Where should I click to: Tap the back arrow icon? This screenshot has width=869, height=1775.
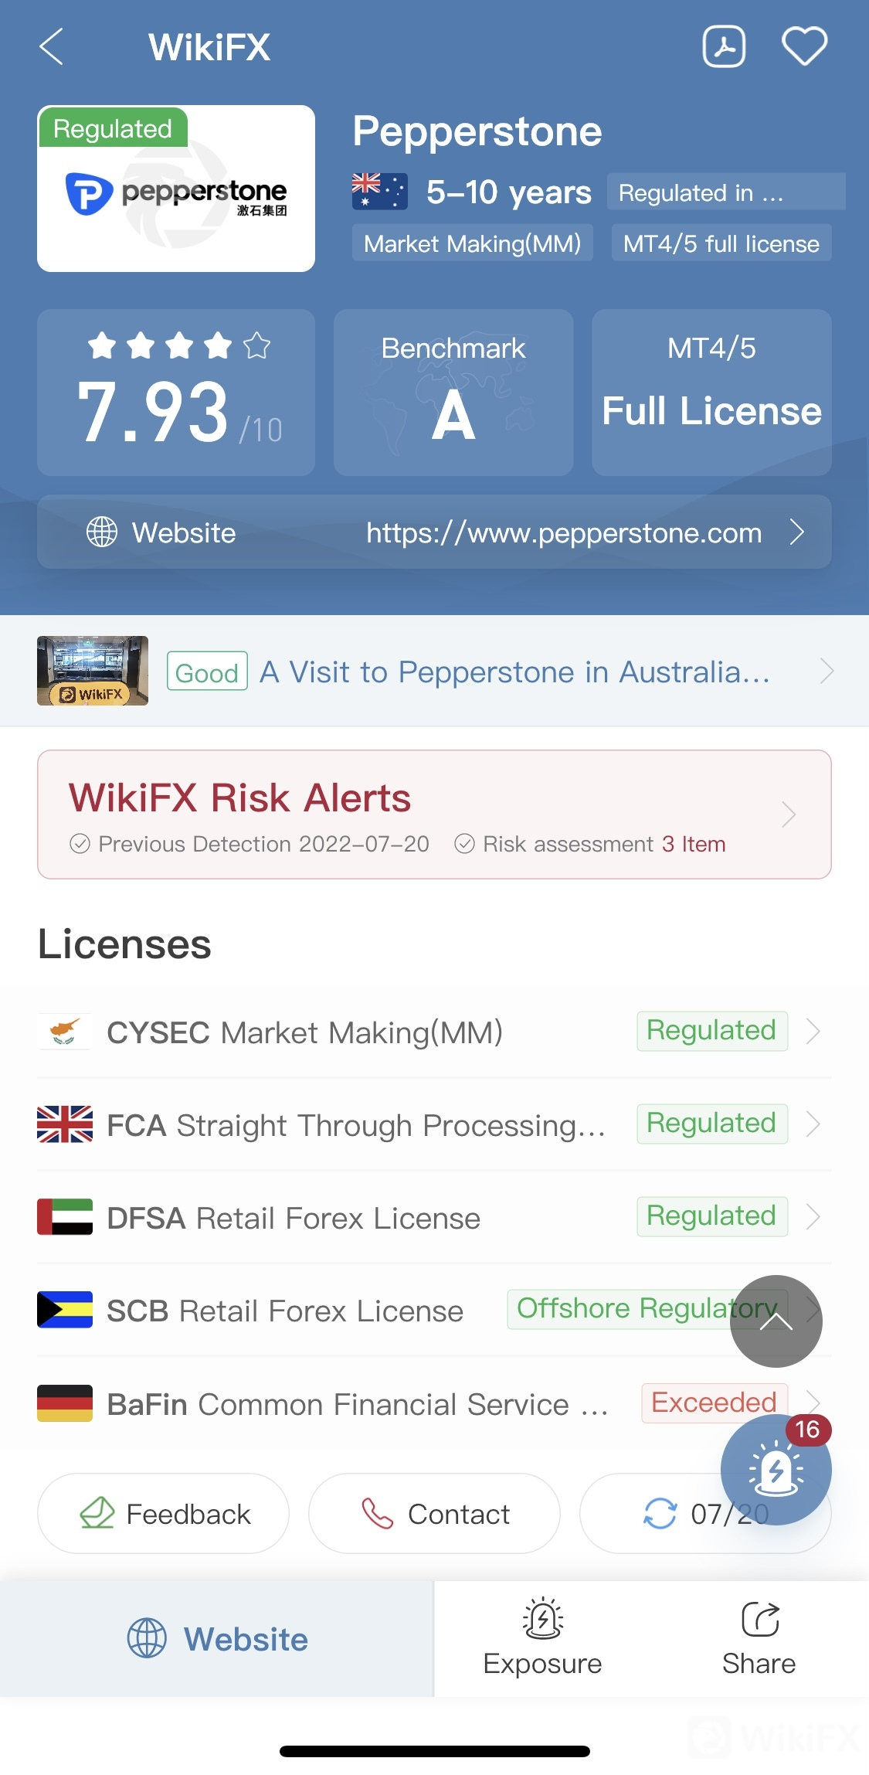click(51, 47)
